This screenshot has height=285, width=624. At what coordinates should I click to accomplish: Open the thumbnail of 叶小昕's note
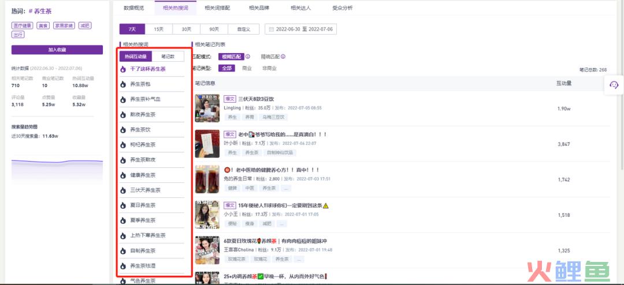(207, 144)
